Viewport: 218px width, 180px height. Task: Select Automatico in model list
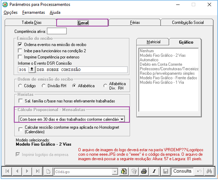[x=149, y=60]
